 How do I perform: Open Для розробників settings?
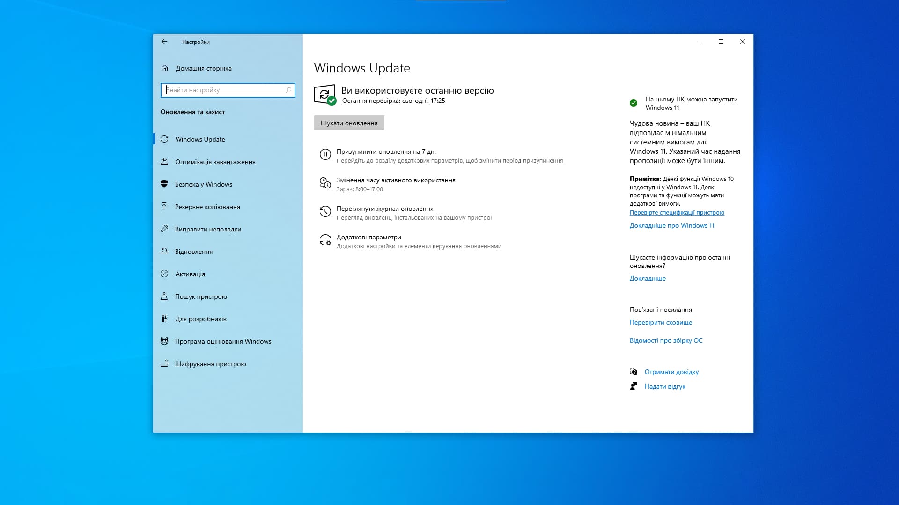pyautogui.click(x=200, y=319)
